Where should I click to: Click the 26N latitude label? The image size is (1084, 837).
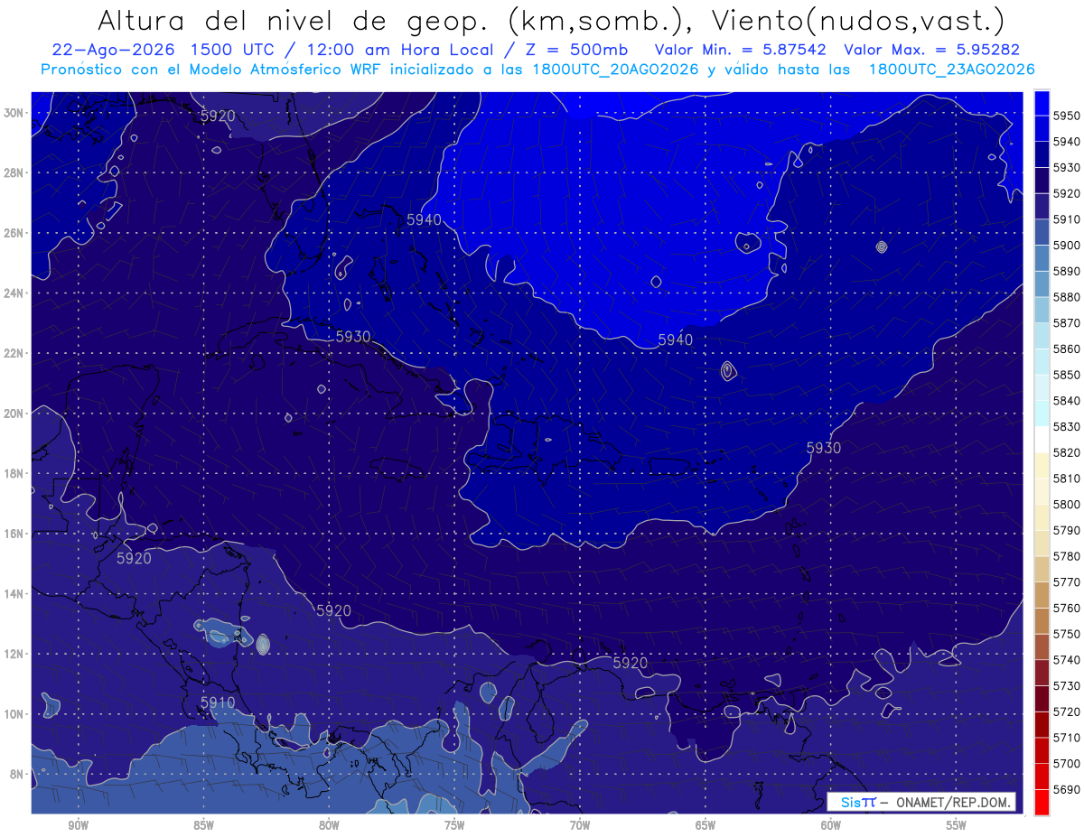click(15, 233)
